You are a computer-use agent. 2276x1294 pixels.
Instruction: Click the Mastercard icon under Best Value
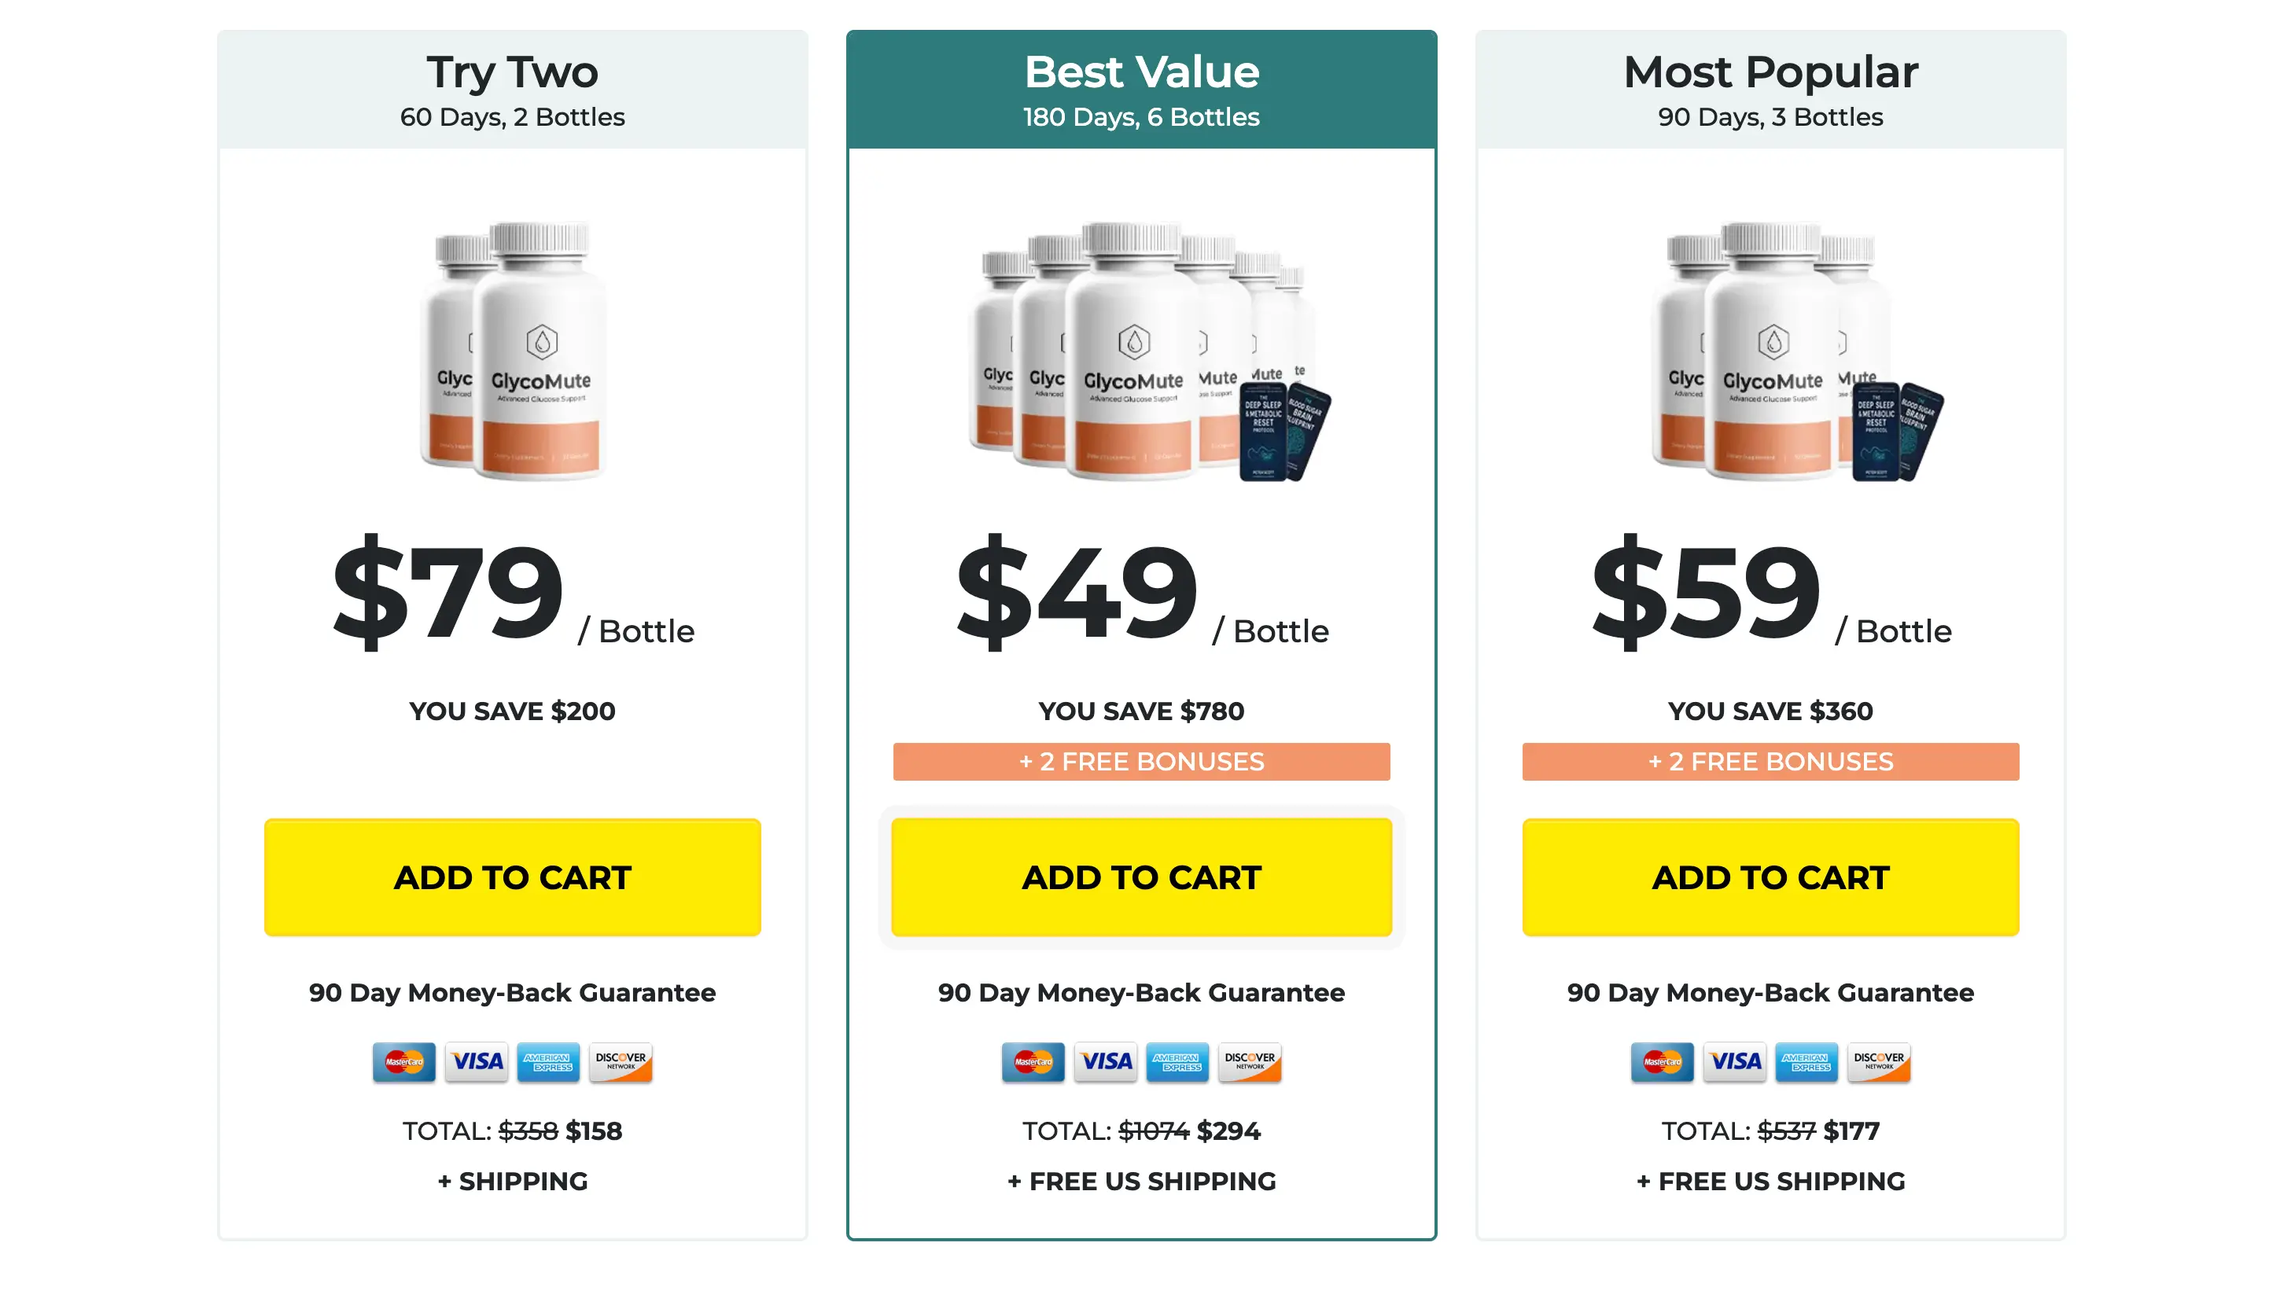[x=1034, y=1061]
